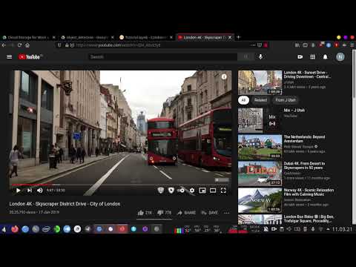Select the From J Utah filter chip

point(286,100)
